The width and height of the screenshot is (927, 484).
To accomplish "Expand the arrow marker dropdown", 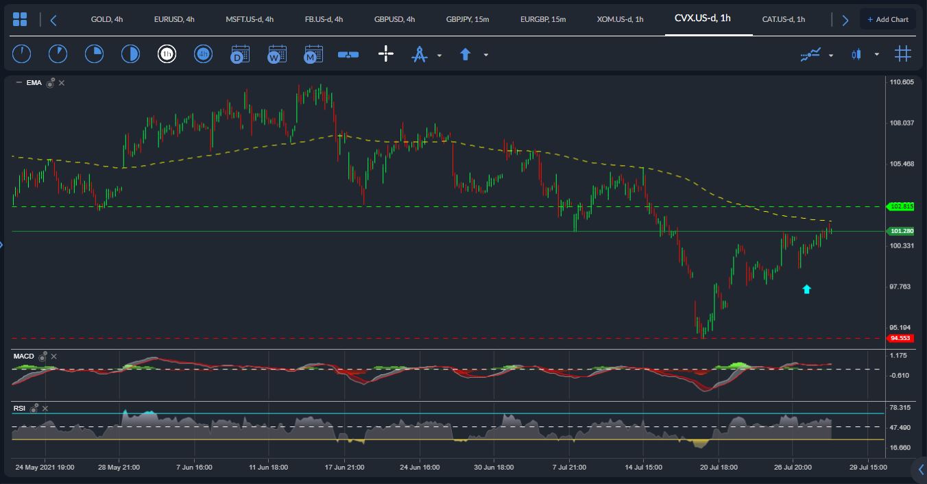I will [x=485, y=55].
